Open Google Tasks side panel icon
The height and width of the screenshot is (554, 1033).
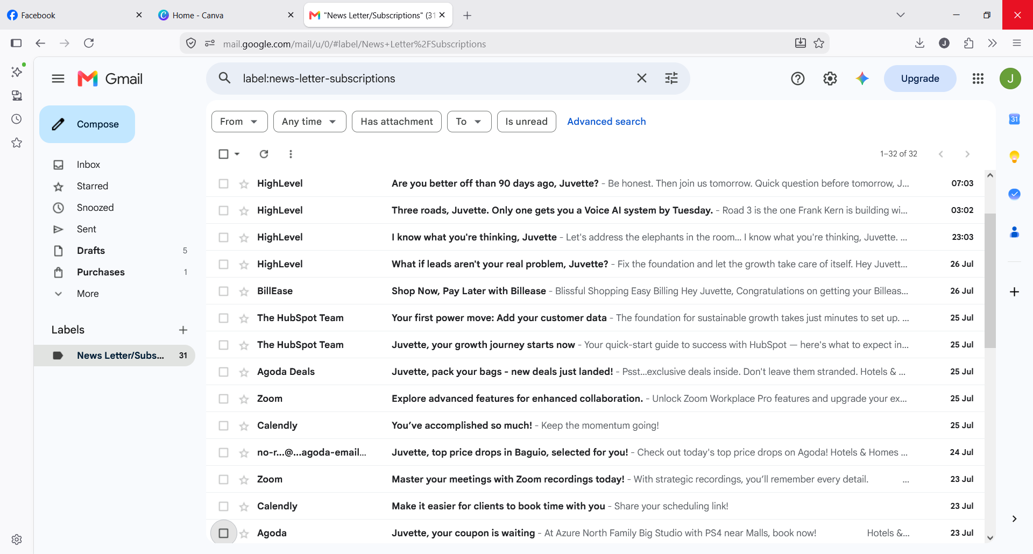click(x=1014, y=194)
